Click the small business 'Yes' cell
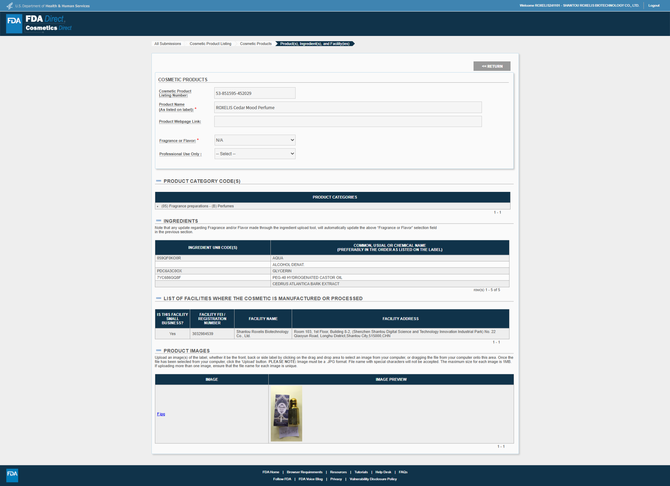 (172, 334)
